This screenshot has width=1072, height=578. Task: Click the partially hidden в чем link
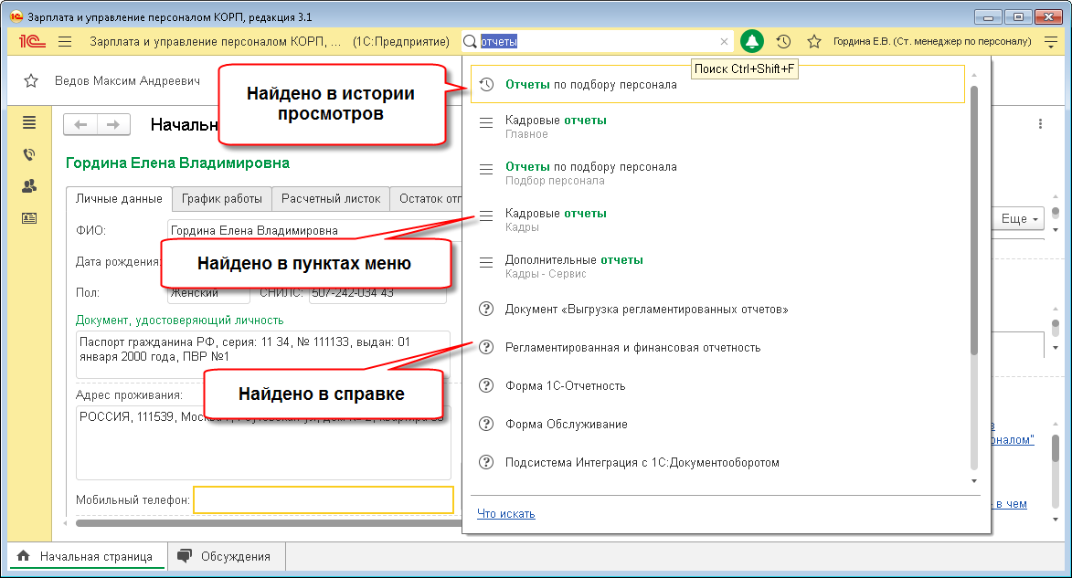[x=1011, y=504]
